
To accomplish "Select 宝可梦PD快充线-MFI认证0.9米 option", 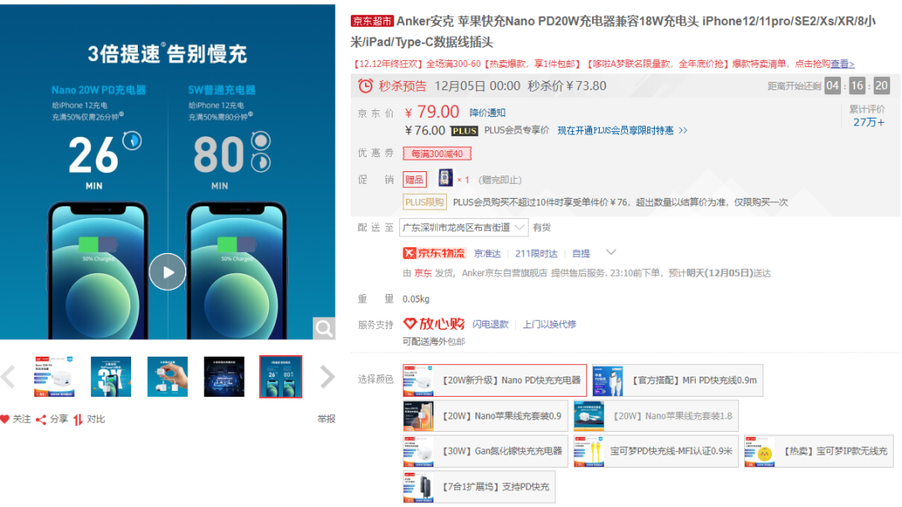I will coord(656,451).
